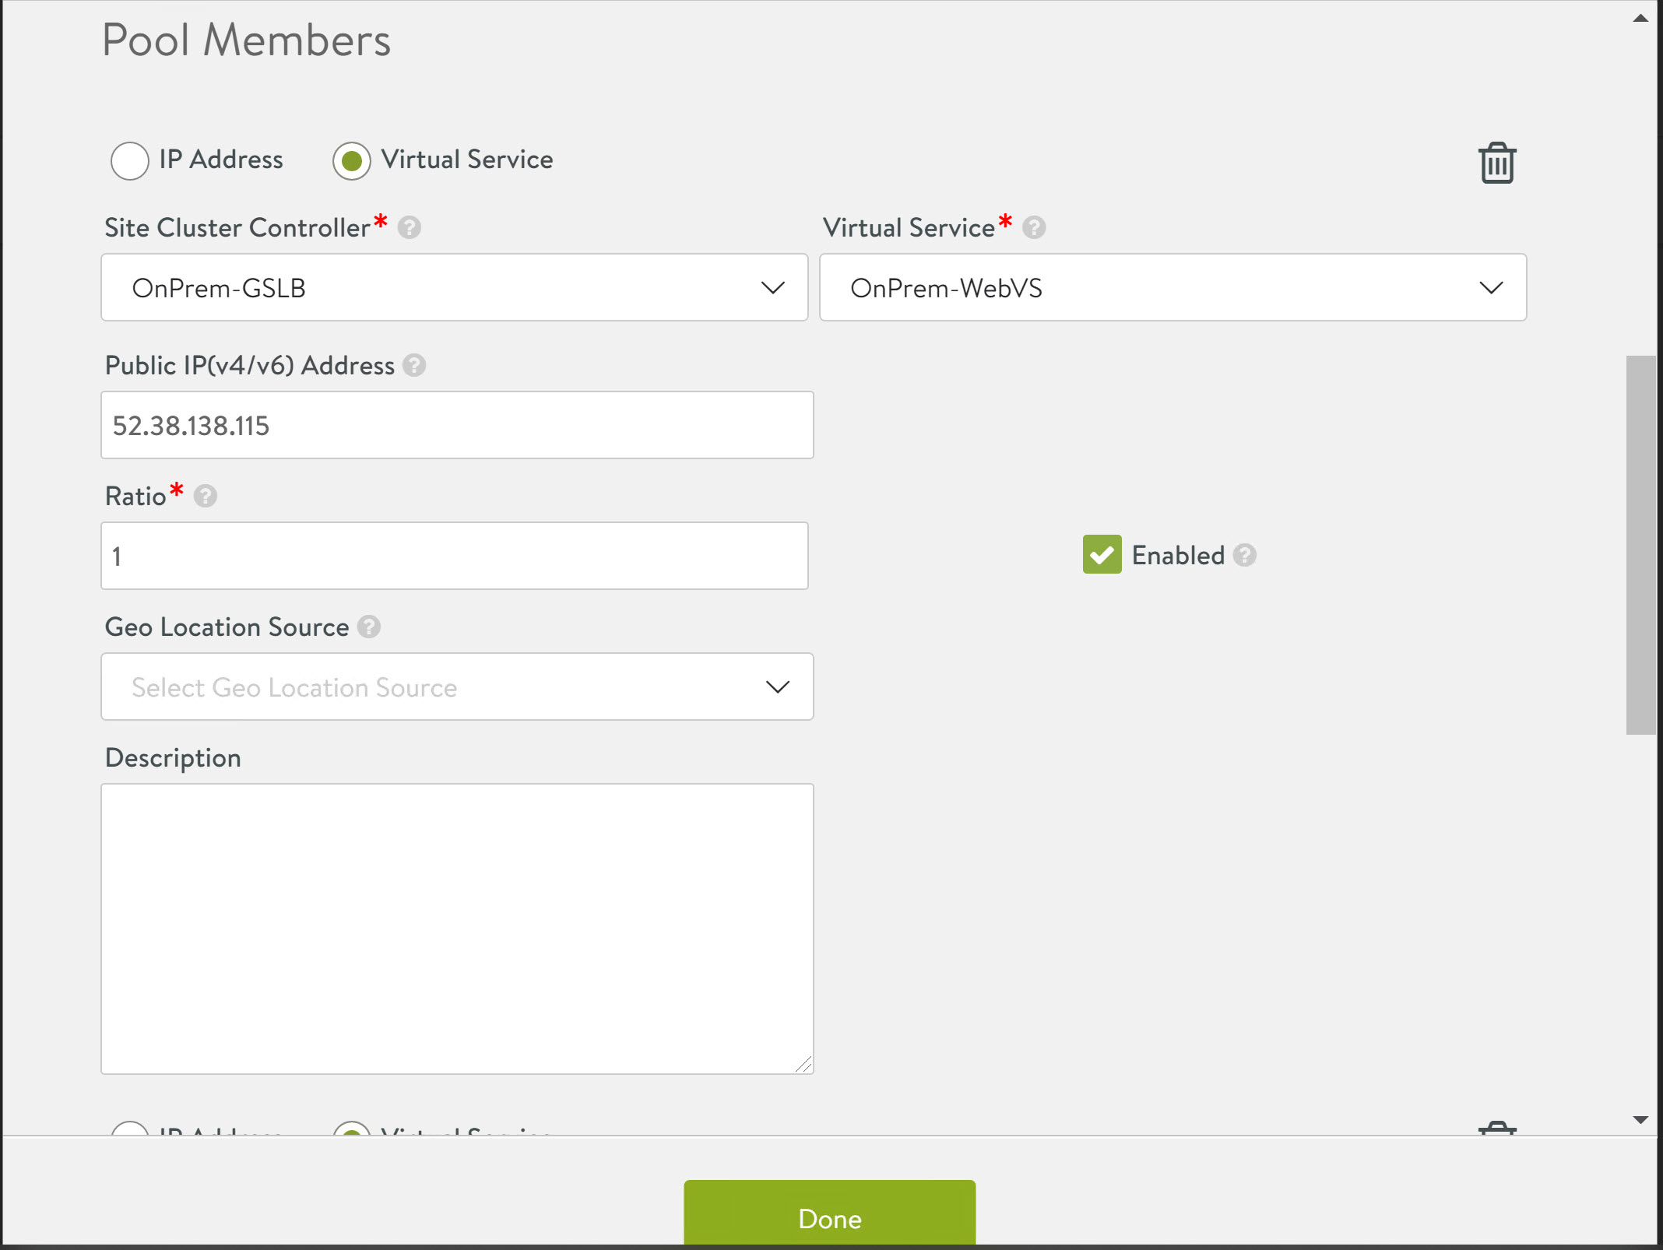Delete pool member with trash icon
The image size is (1663, 1250).
pyautogui.click(x=1496, y=163)
